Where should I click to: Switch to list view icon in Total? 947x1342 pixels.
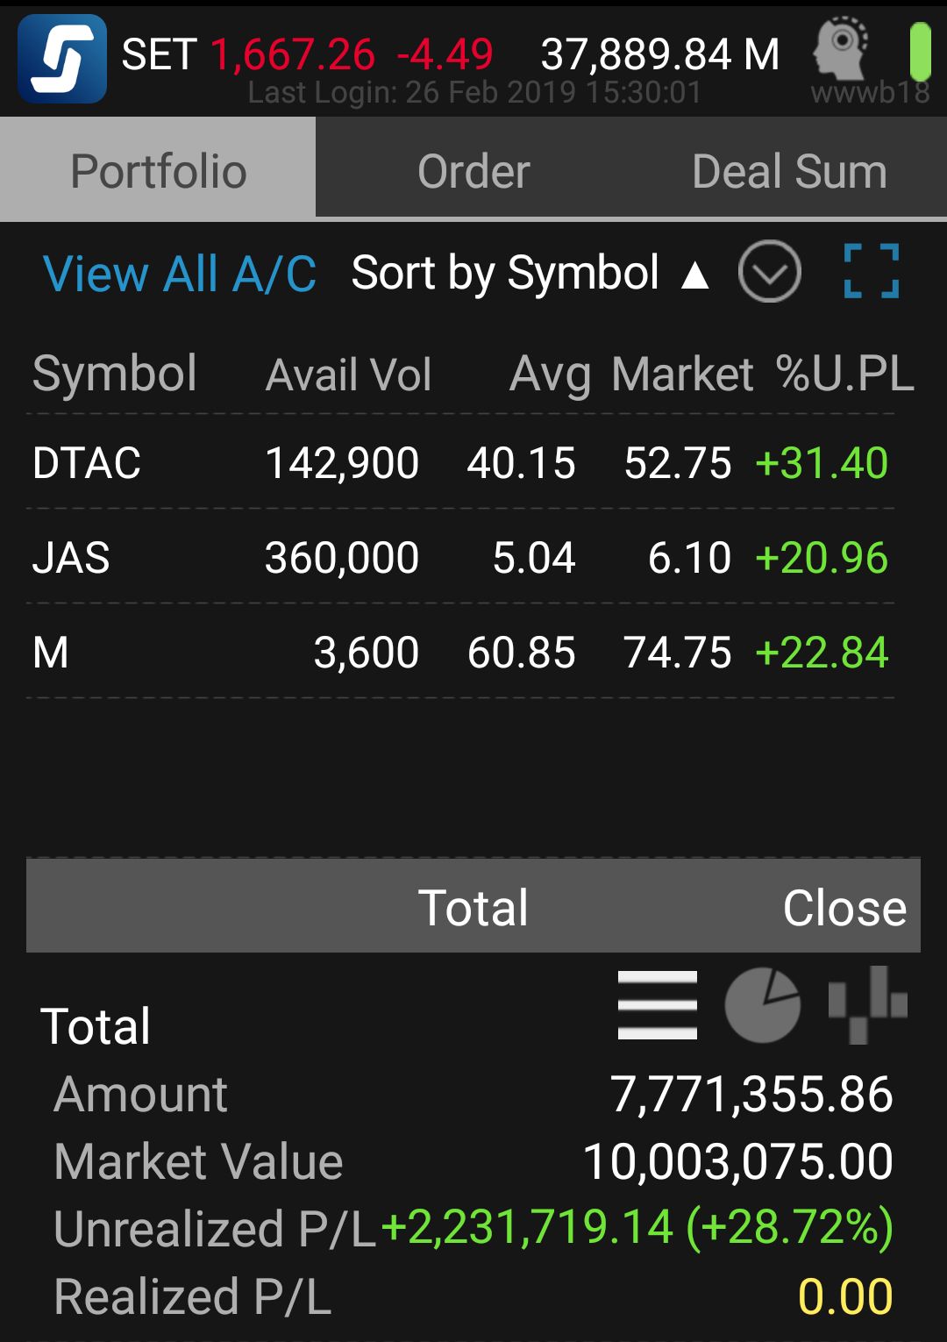[x=658, y=1005]
